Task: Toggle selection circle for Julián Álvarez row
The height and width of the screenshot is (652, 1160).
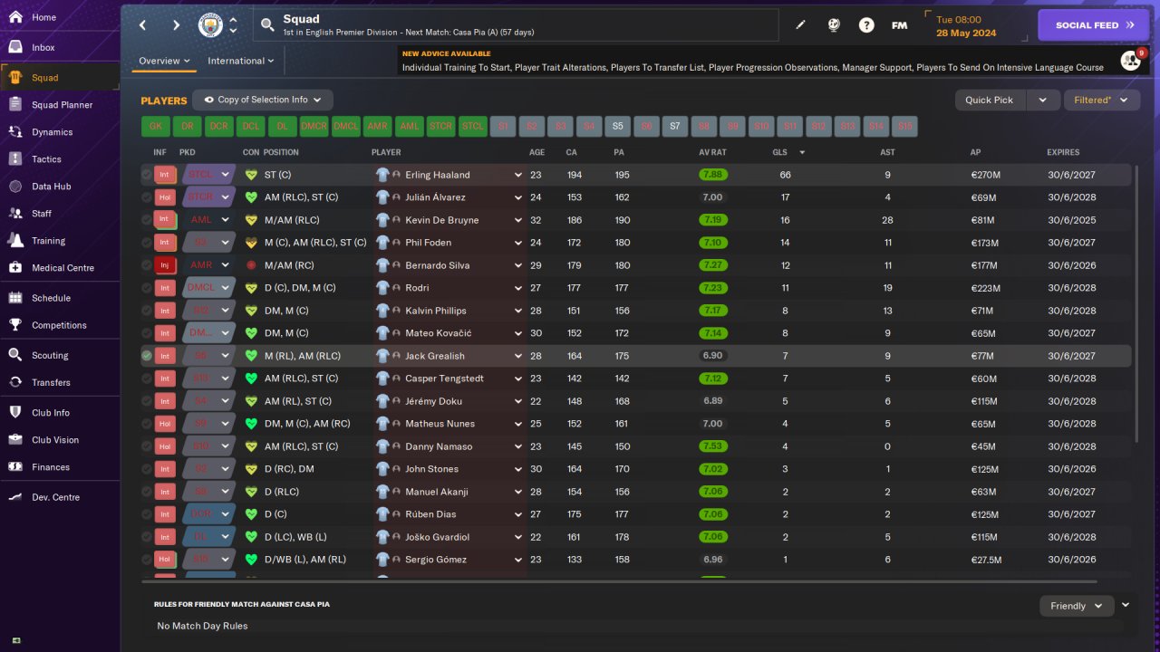Action: [x=147, y=197]
